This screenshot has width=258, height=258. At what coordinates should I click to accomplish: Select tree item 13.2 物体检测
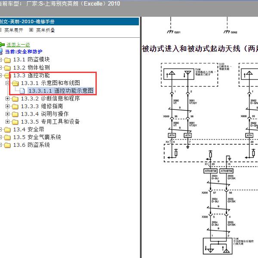point(31,67)
